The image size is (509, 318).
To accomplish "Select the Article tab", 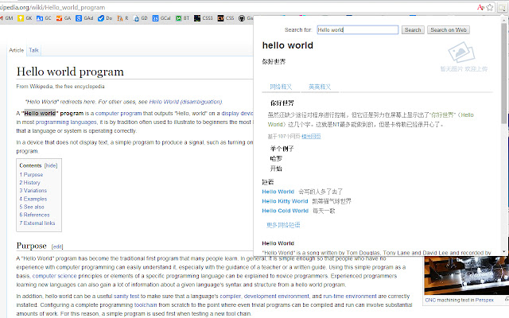I will click(x=17, y=50).
